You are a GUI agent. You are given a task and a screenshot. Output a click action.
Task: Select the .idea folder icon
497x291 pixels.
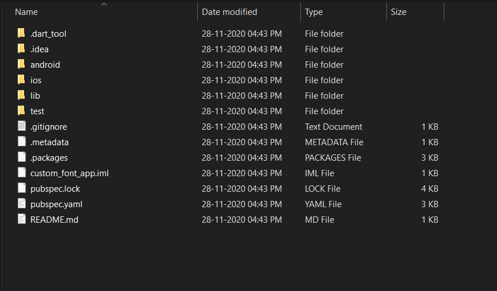point(21,49)
